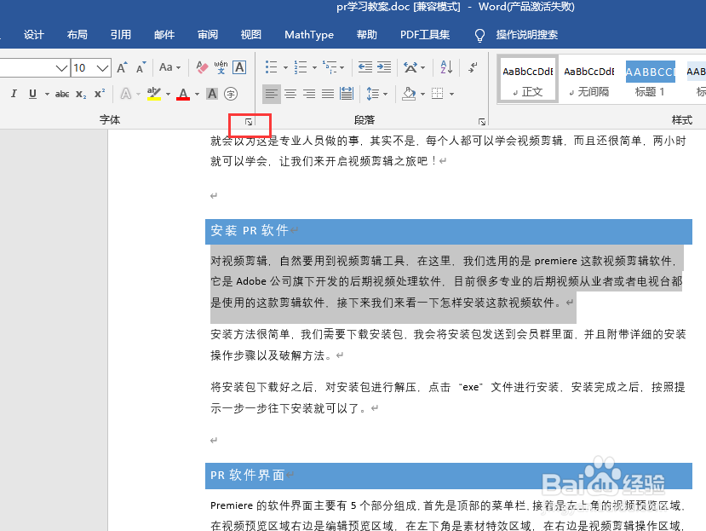Open font size dropdown arrow
706x531 pixels.
[x=103, y=68]
